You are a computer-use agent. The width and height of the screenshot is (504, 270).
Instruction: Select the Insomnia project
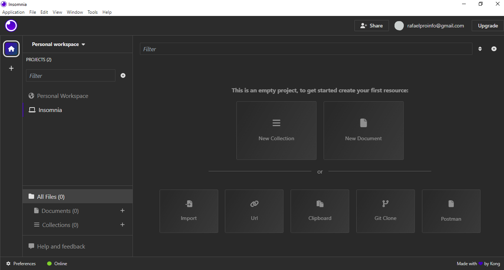(x=78, y=110)
